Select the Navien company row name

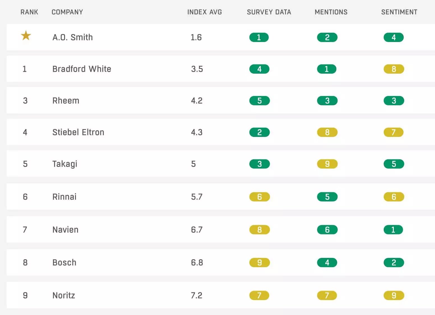click(x=65, y=230)
